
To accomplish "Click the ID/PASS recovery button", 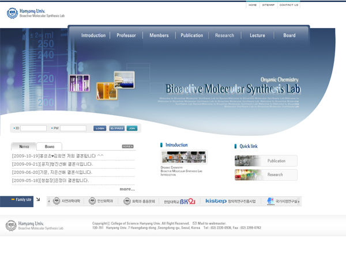I will coord(116,128).
